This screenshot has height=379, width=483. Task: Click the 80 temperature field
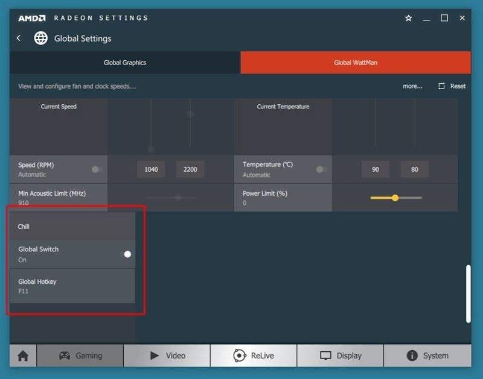(x=414, y=169)
